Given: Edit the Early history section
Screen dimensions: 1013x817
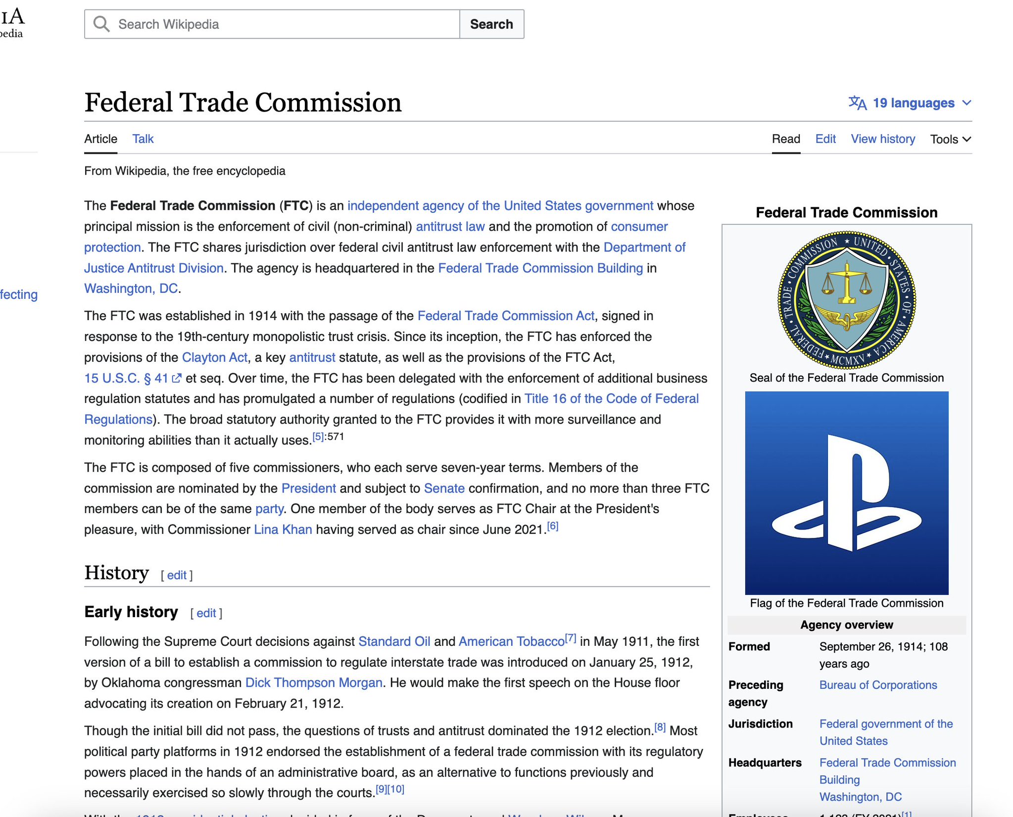Looking at the screenshot, I should pyautogui.click(x=206, y=613).
